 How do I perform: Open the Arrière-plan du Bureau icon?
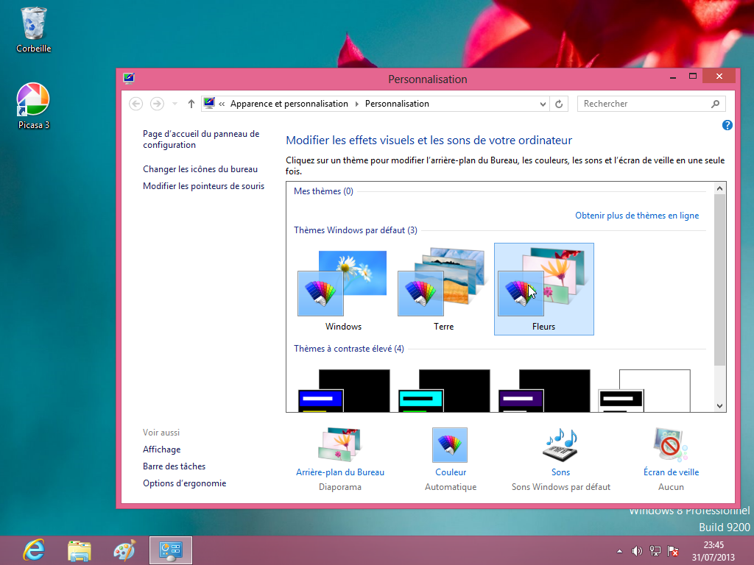(x=339, y=445)
